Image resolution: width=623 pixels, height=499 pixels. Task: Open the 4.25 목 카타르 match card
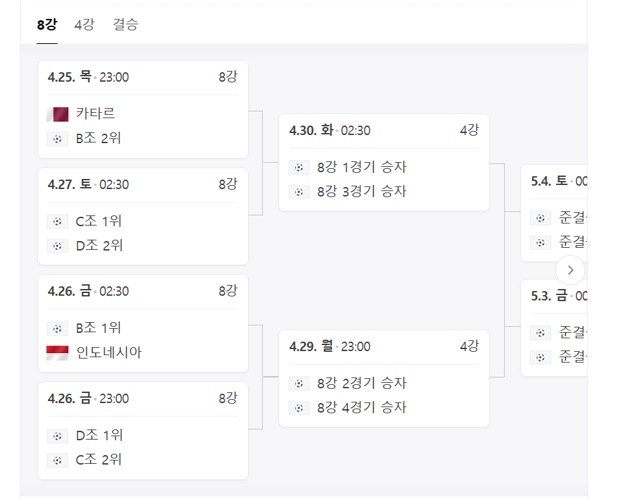143,108
